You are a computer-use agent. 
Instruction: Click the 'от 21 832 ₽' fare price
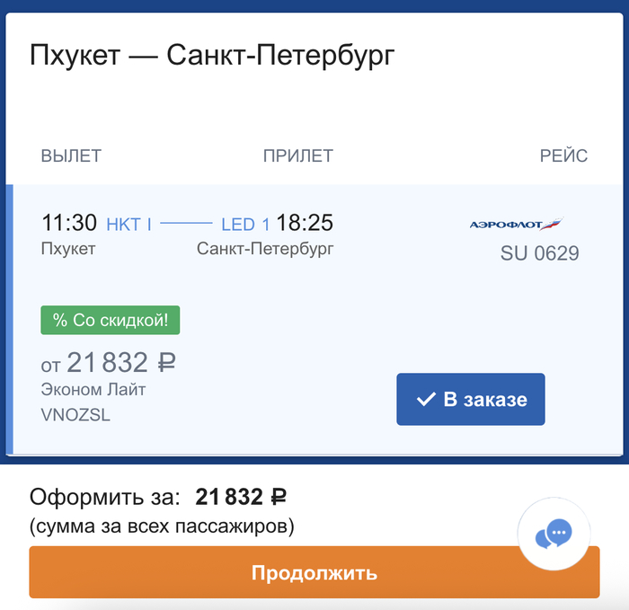point(108,363)
